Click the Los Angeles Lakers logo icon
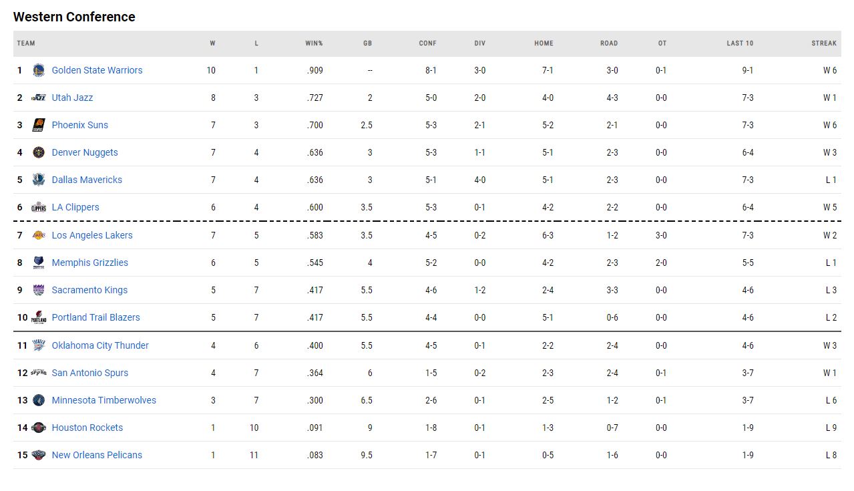 pyautogui.click(x=39, y=235)
